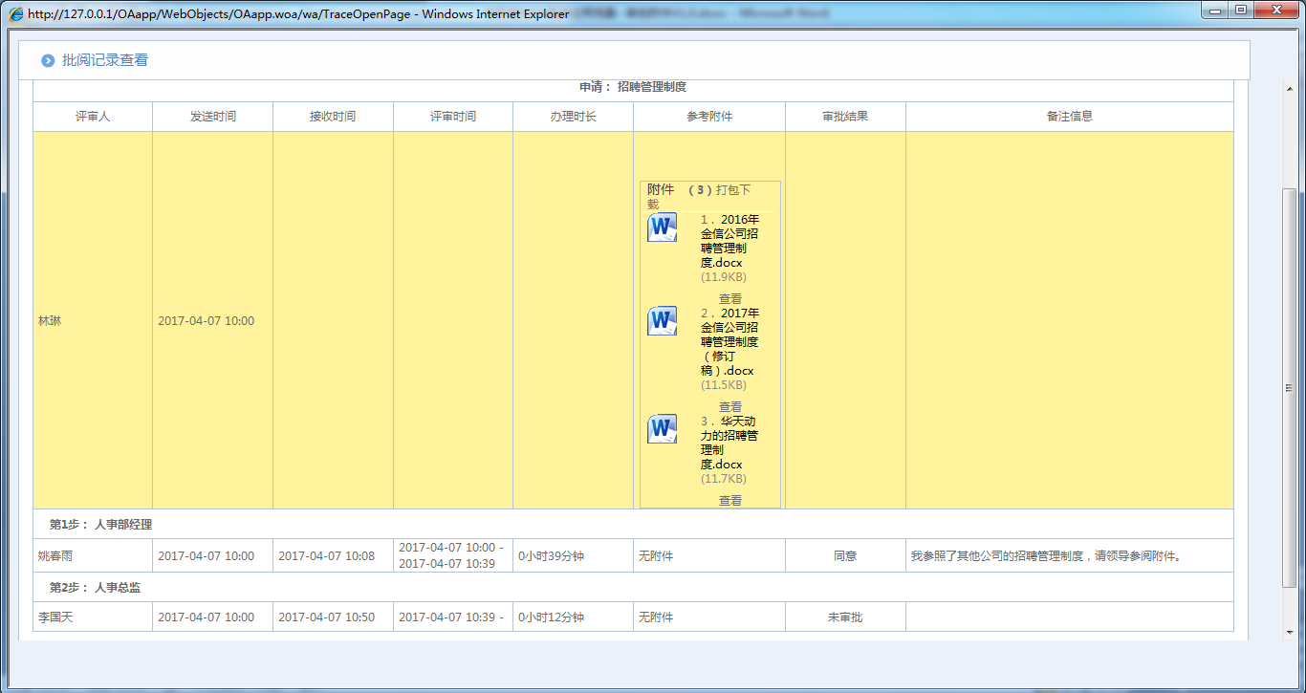Click the 批阅记录查看 page heading

pyautogui.click(x=105, y=60)
